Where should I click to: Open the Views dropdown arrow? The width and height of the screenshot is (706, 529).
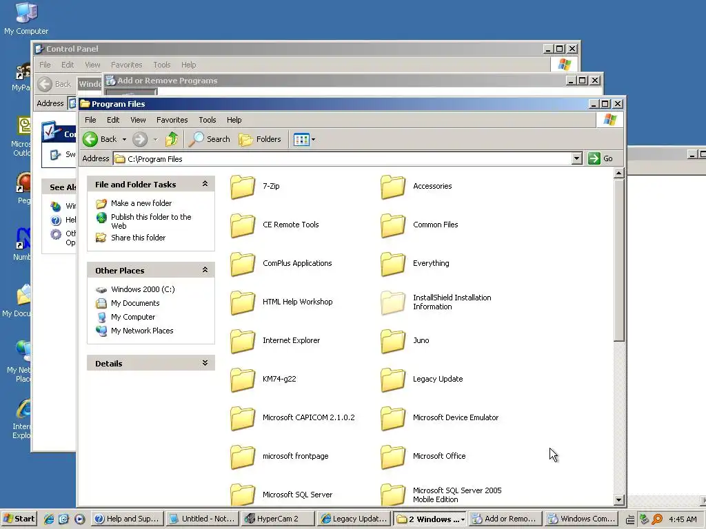click(314, 139)
